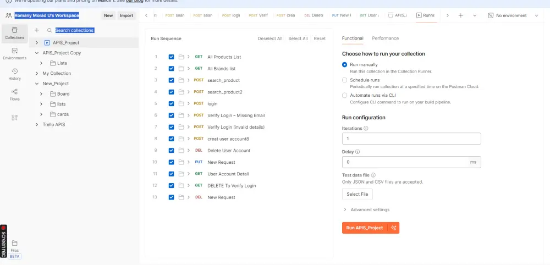The image size is (550, 265).
Task: Click the plus icon to create collection
Action: pyautogui.click(x=37, y=30)
